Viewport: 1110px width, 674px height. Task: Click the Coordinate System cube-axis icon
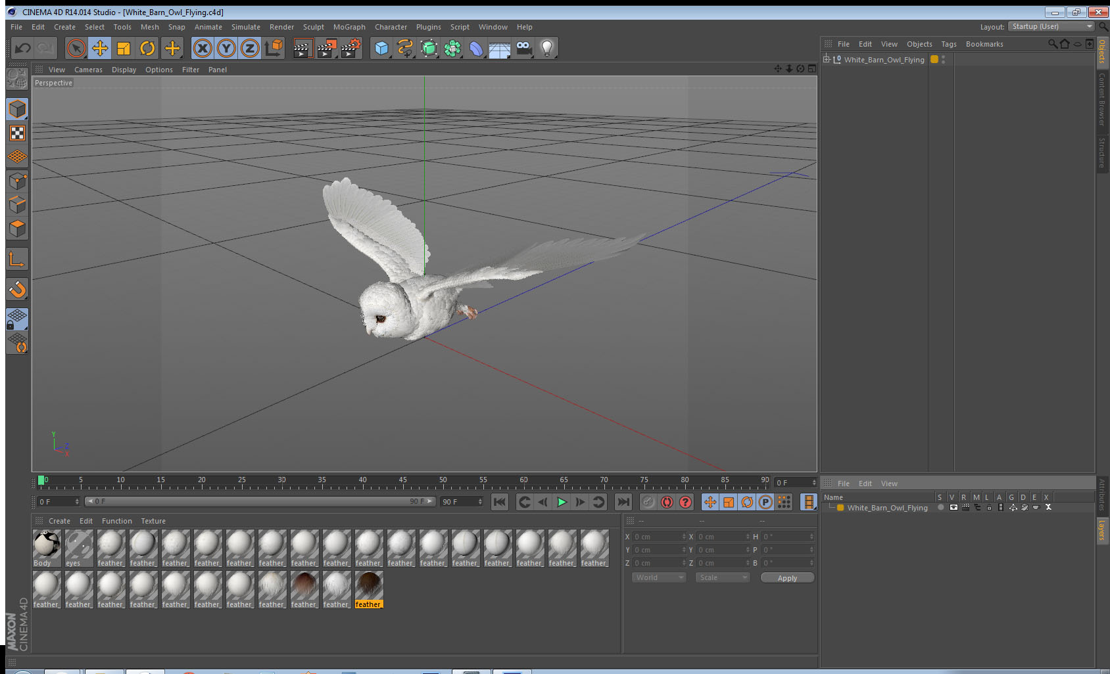tap(275, 48)
